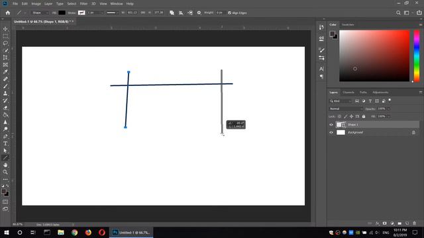This screenshot has height=238, width=424.
Task: Select the Pen tool
Action: pyautogui.click(x=5, y=136)
